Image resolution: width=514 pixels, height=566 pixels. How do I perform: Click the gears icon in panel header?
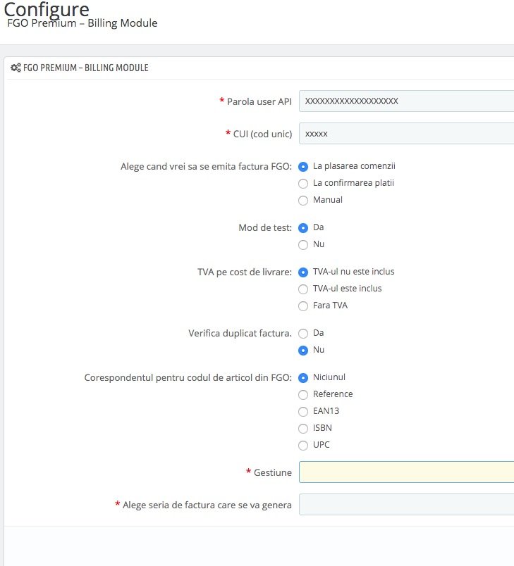(x=16, y=68)
